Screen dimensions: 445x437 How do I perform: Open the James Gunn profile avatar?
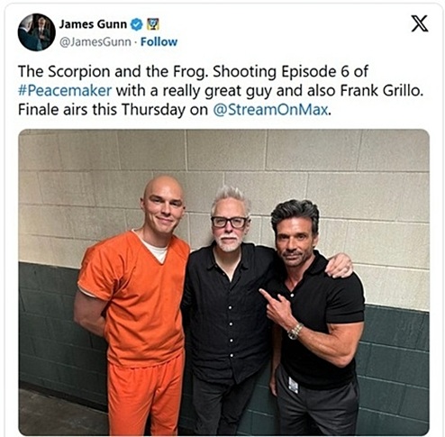(x=37, y=32)
